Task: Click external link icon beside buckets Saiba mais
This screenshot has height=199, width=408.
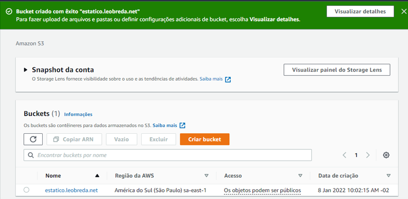Action: 183,126
